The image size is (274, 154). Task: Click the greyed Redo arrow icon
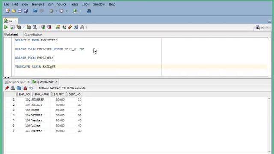pos(42,11)
